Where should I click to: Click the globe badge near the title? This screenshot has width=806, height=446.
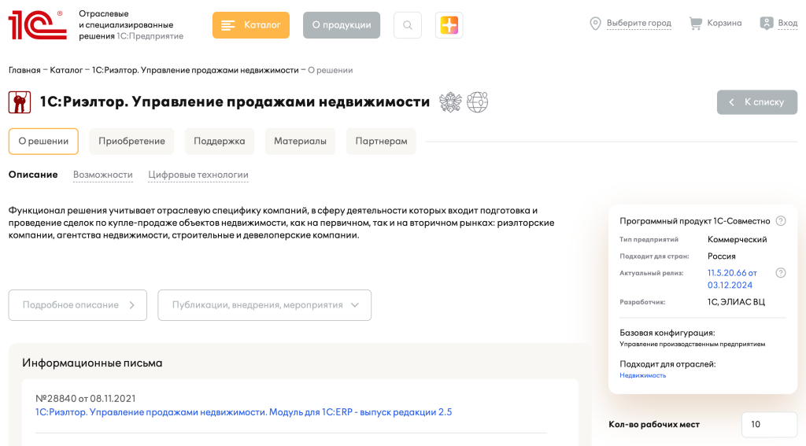click(x=477, y=102)
